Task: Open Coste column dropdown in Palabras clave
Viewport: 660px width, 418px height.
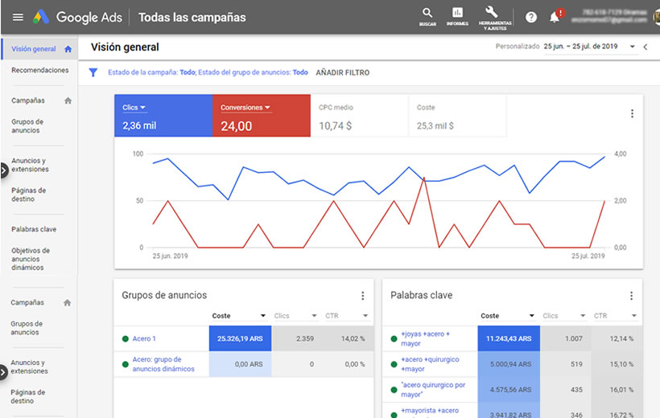Action: [x=531, y=316]
